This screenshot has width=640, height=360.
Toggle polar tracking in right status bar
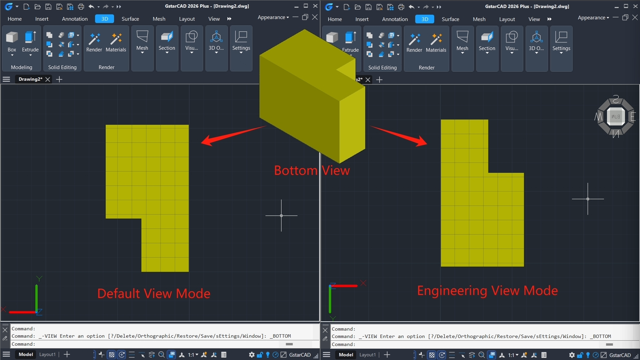click(x=442, y=355)
